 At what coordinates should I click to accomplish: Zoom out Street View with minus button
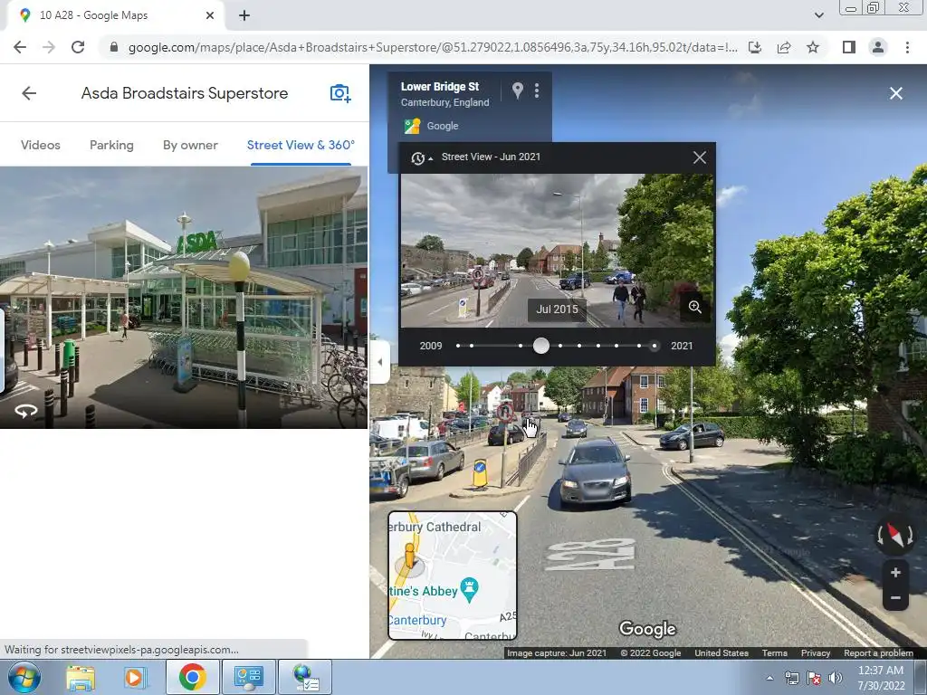[x=895, y=598]
